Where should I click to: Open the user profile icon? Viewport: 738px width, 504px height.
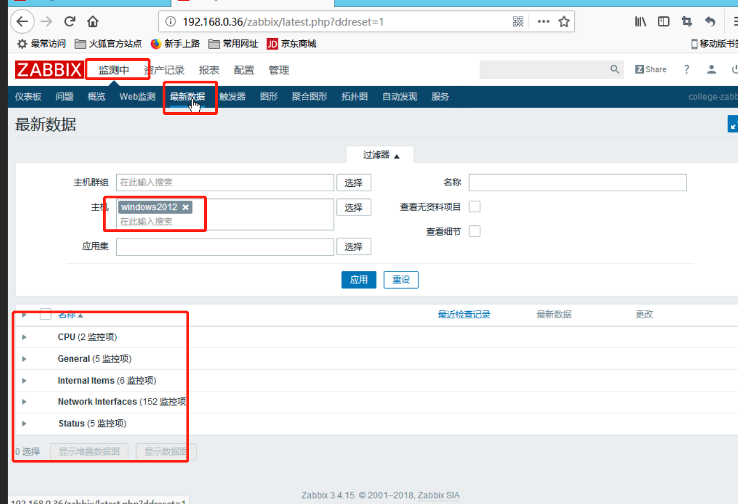pos(711,69)
